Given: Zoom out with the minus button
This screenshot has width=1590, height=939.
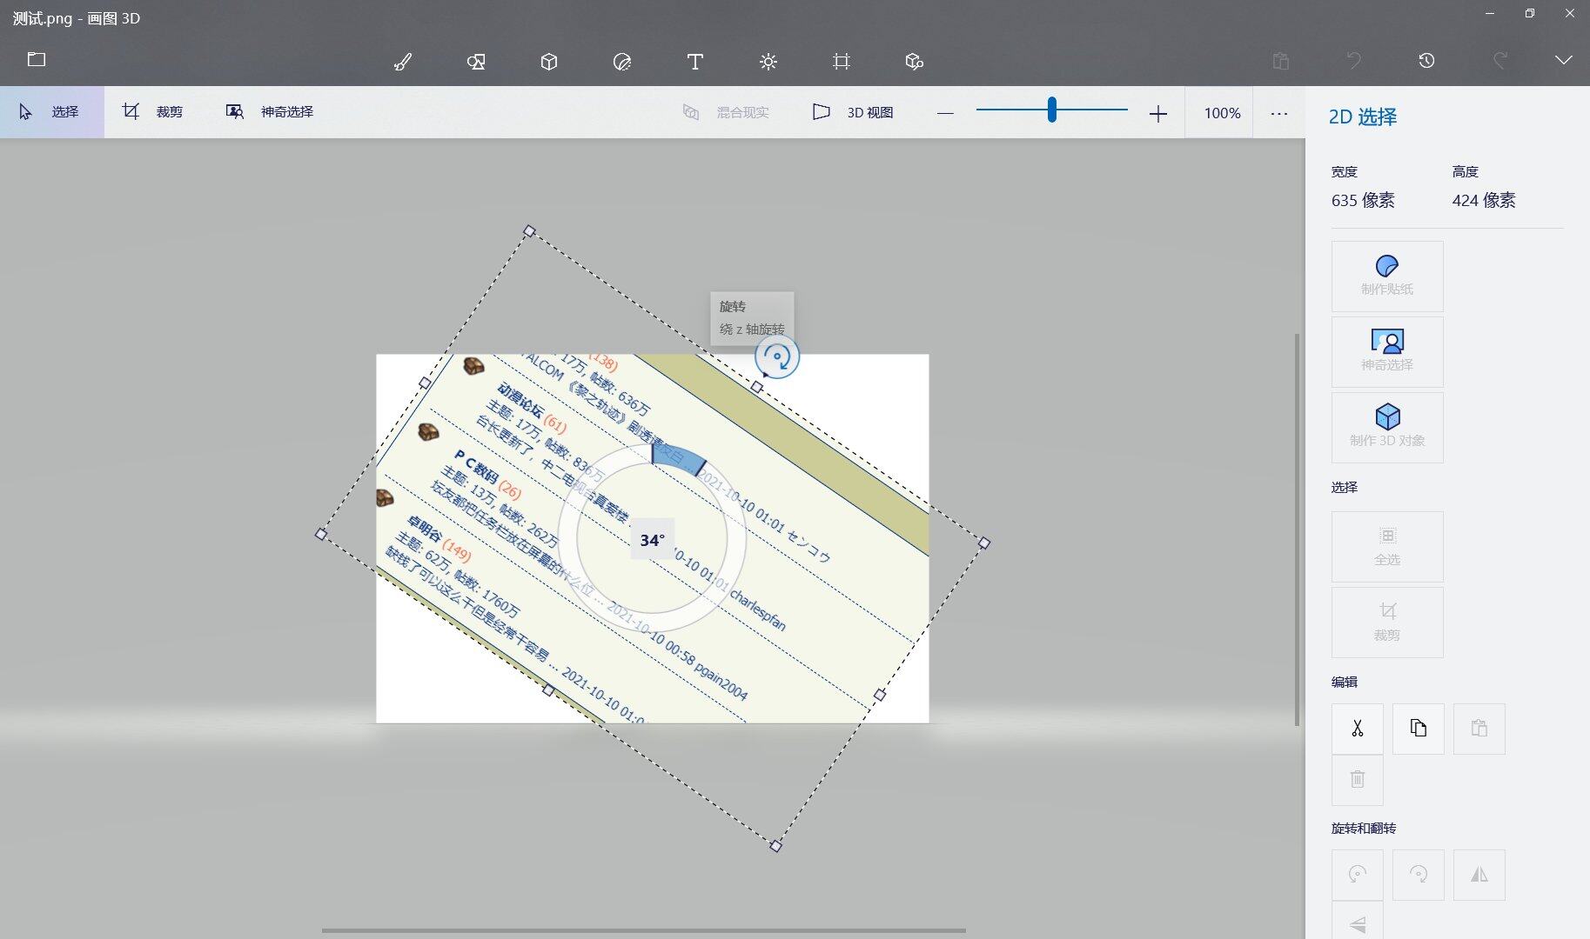Looking at the screenshot, I should tap(945, 113).
